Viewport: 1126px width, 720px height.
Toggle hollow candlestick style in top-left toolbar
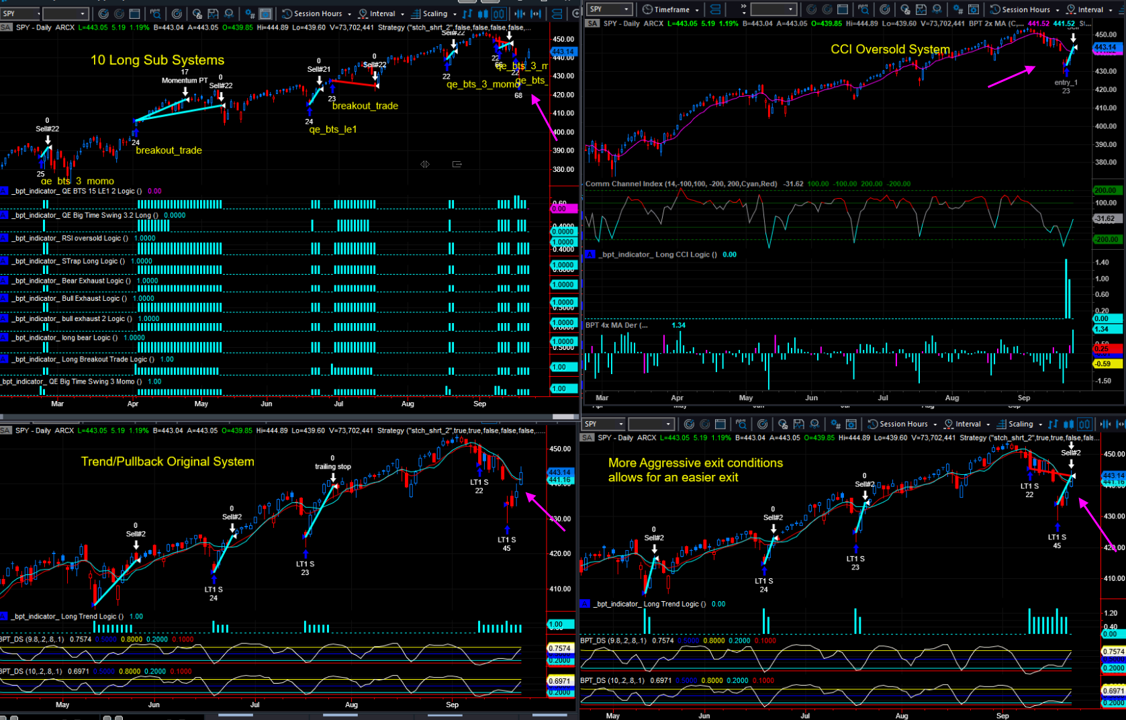[x=499, y=13]
